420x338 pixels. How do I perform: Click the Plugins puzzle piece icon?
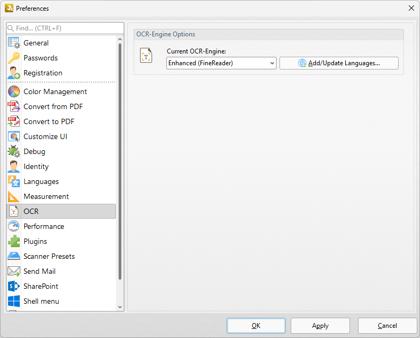click(14, 242)
